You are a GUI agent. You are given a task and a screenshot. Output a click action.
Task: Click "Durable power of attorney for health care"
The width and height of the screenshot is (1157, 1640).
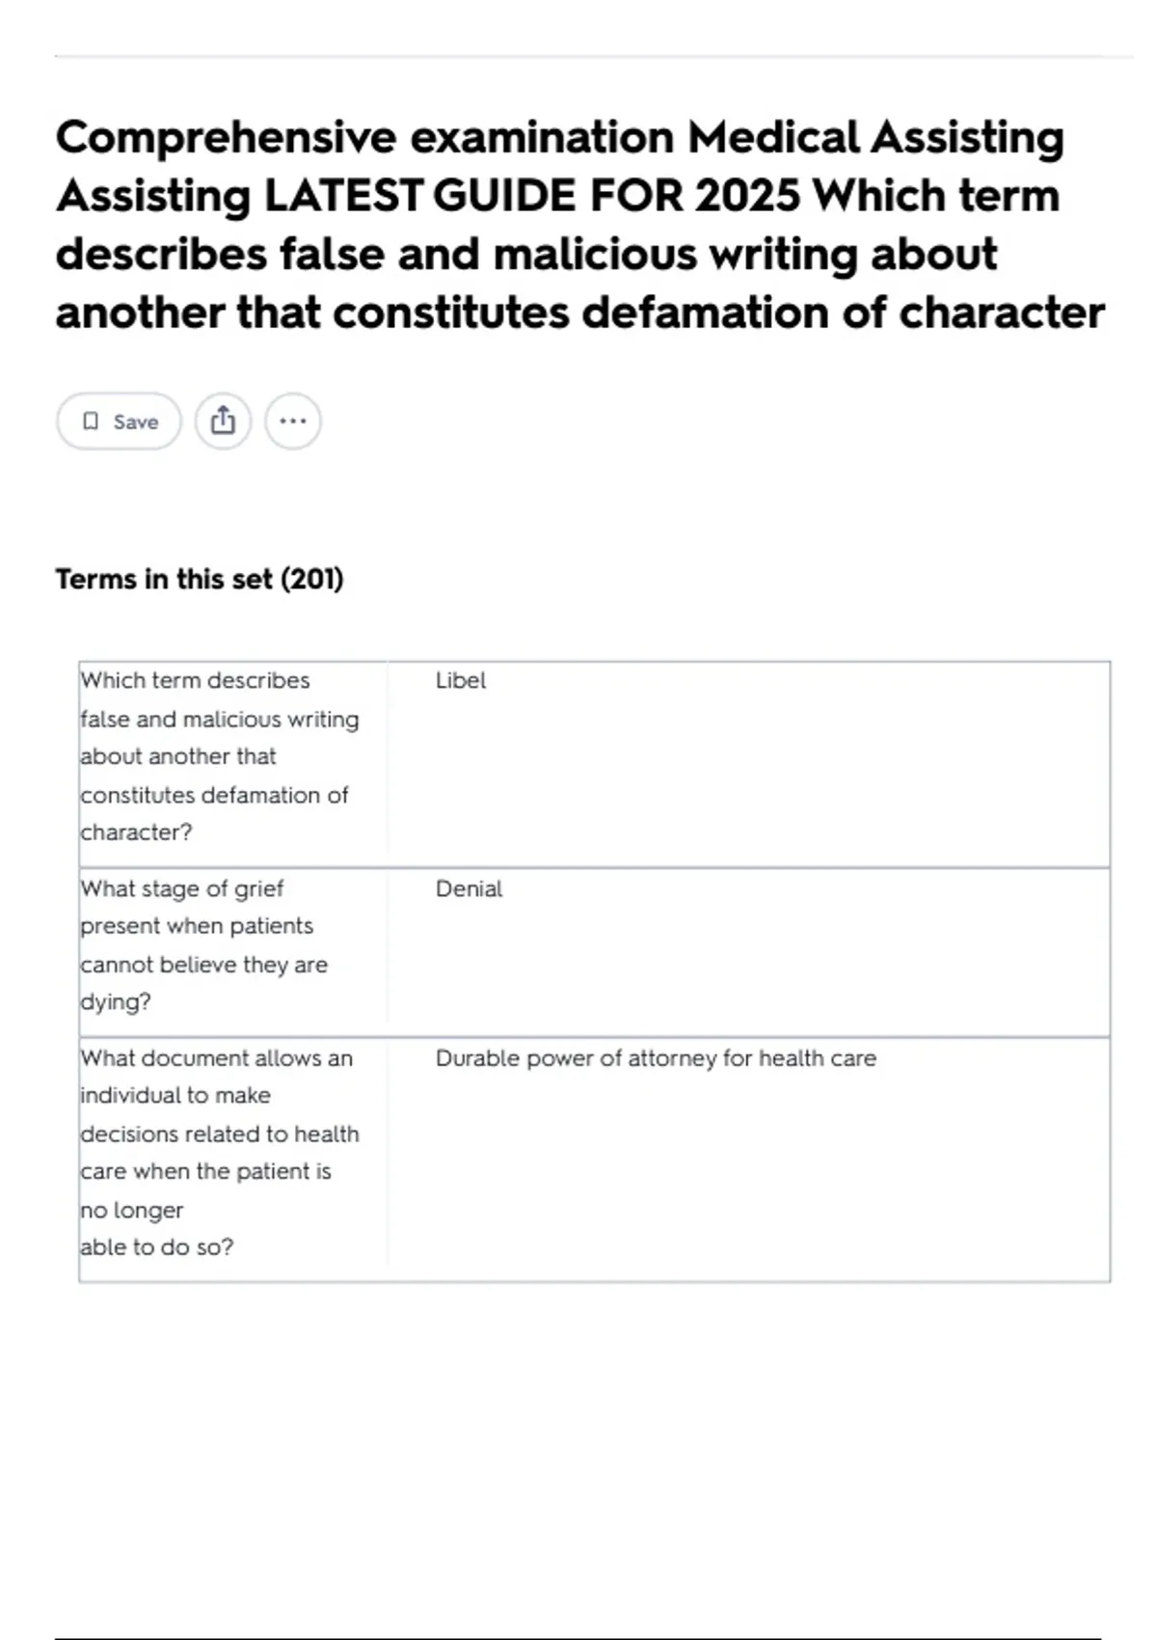pyautogui.click(x=656, y=1058)
